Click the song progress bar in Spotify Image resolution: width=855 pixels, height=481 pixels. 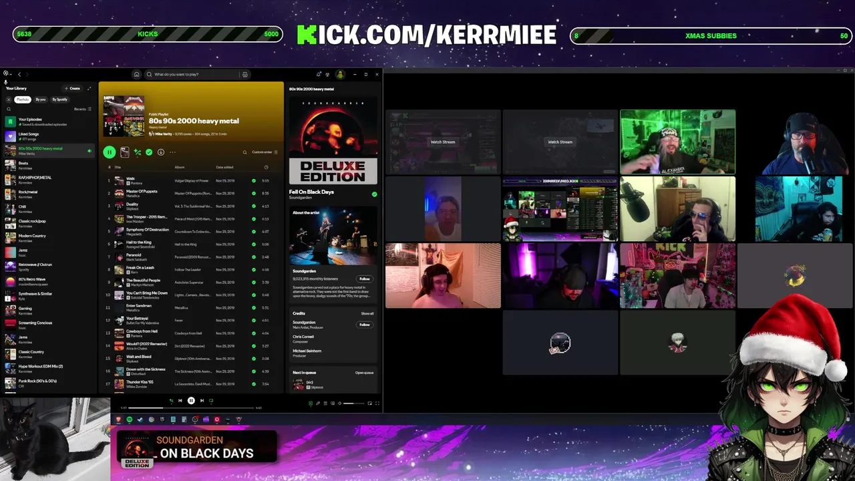coord(191,408)
